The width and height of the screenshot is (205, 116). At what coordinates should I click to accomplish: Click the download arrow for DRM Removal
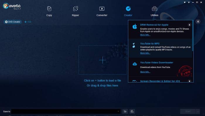189,25
